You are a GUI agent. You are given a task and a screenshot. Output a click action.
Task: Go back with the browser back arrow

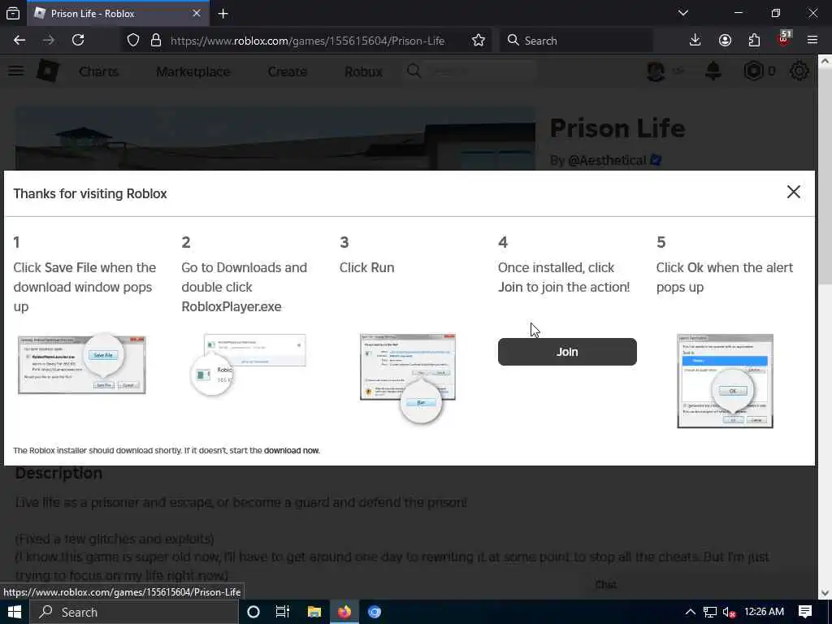(x=19, y=41)
